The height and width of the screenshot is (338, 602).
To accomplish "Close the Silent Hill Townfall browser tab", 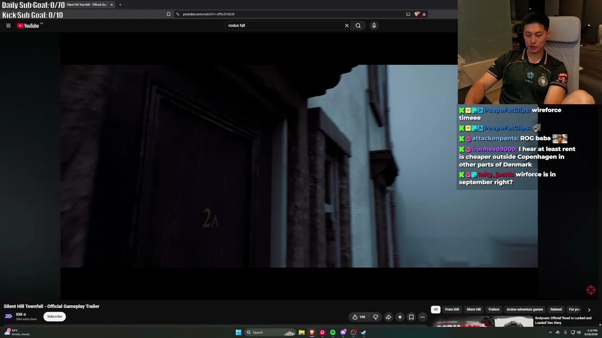I will pos(111,5).
